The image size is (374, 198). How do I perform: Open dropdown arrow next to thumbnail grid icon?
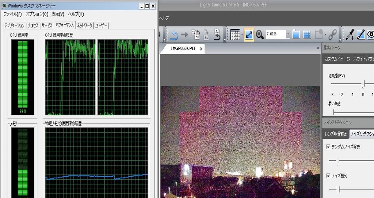[x=242, y=35]
